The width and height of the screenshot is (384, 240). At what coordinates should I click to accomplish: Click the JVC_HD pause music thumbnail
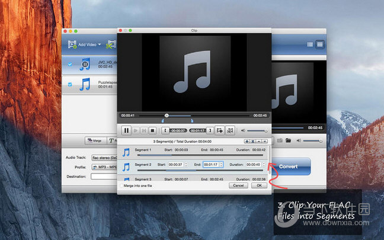coord(85,64)
